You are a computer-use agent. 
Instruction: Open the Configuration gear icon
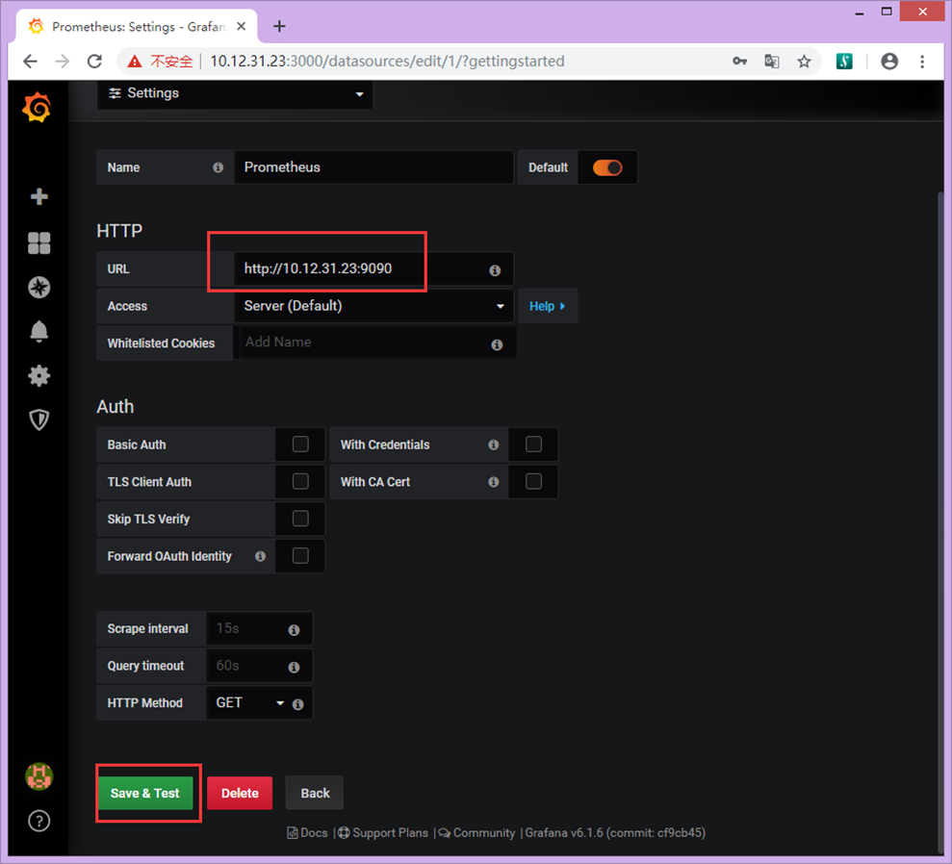39,375
